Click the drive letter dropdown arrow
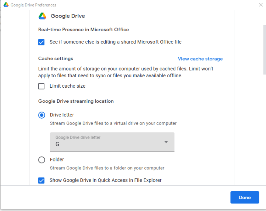The width and height of the screenshot is (266, 211). point(166,142)
